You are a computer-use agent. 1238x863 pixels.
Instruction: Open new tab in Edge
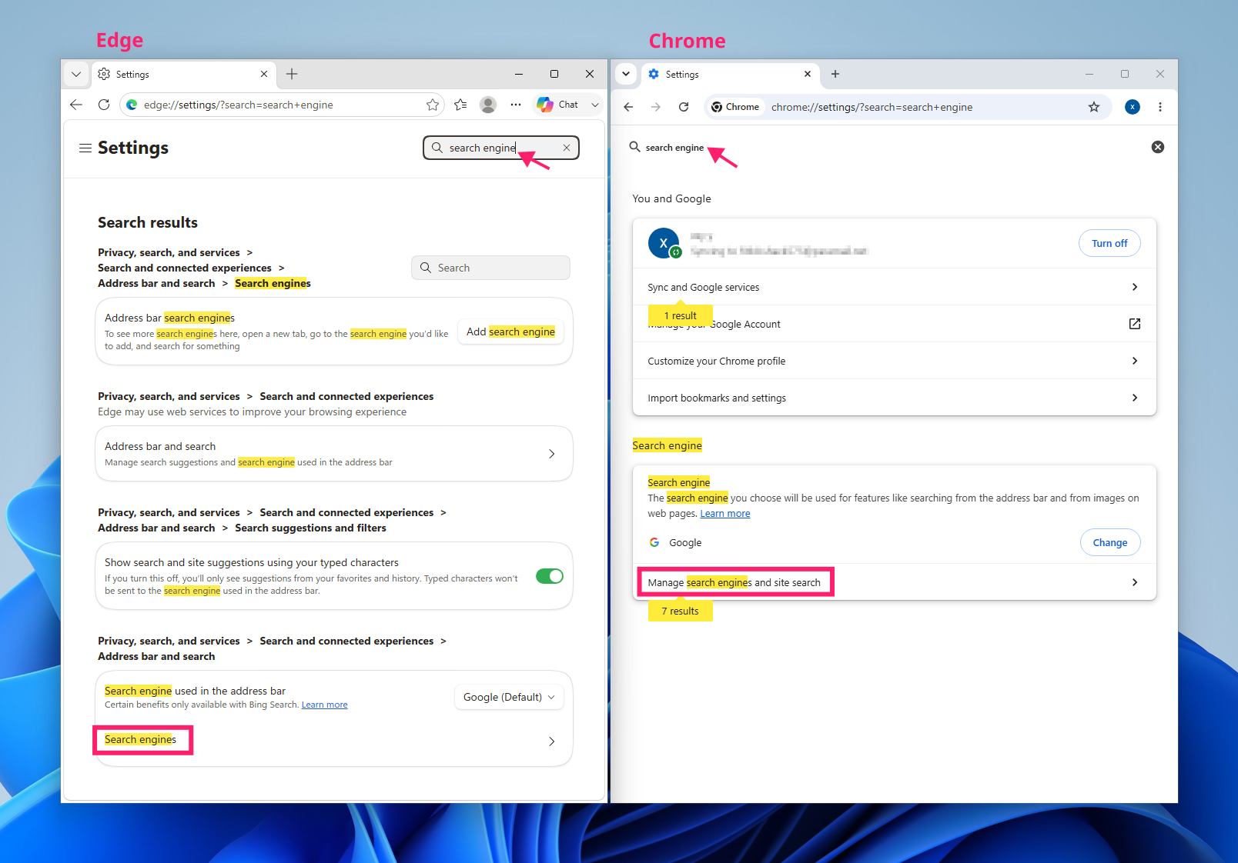click(292, 74)
